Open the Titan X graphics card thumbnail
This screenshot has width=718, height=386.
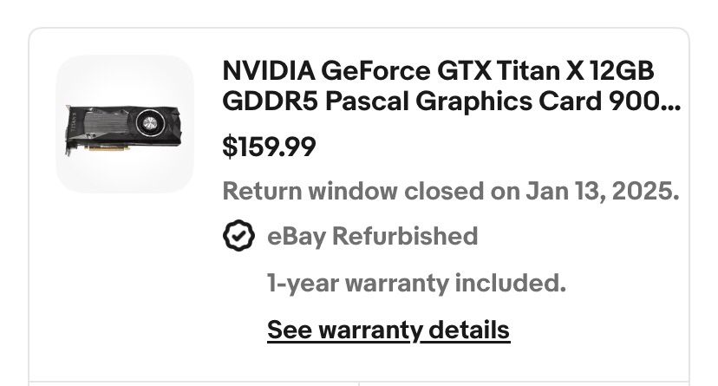pyautogui.click(x=124, y=124)
